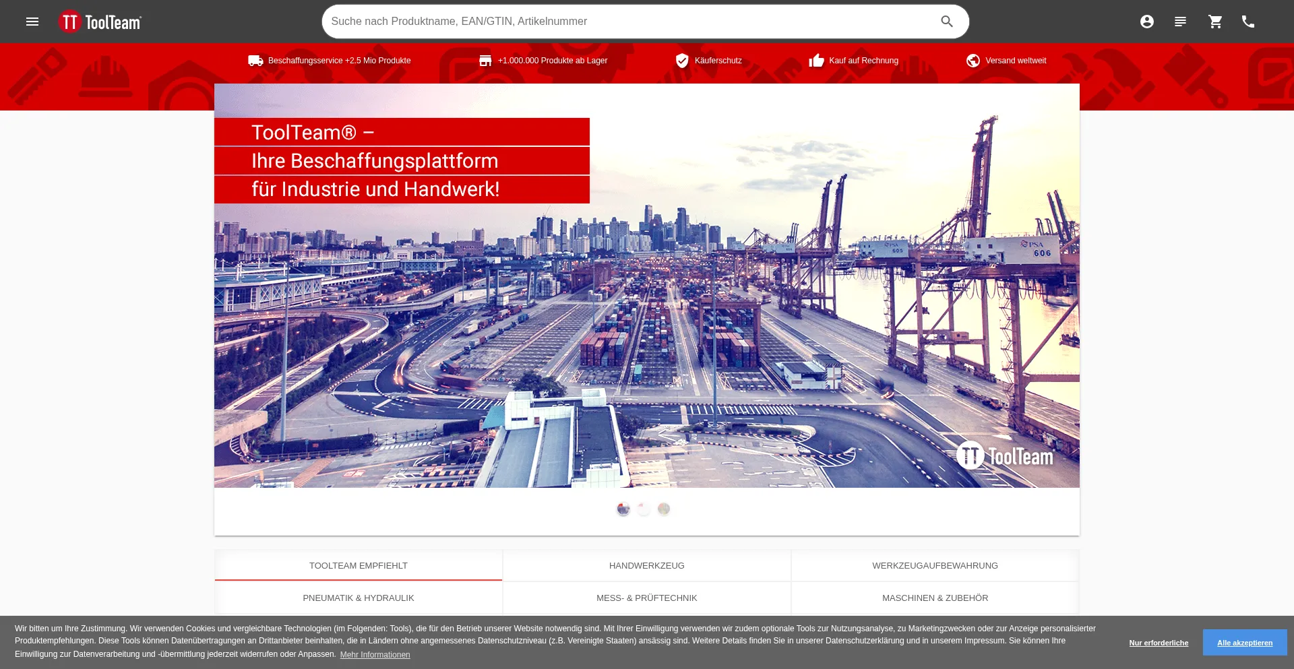The height and width of the screenshot is (669, 1294).
Task: Click Kauf auf Rechnung label
Action: [863, 61]
